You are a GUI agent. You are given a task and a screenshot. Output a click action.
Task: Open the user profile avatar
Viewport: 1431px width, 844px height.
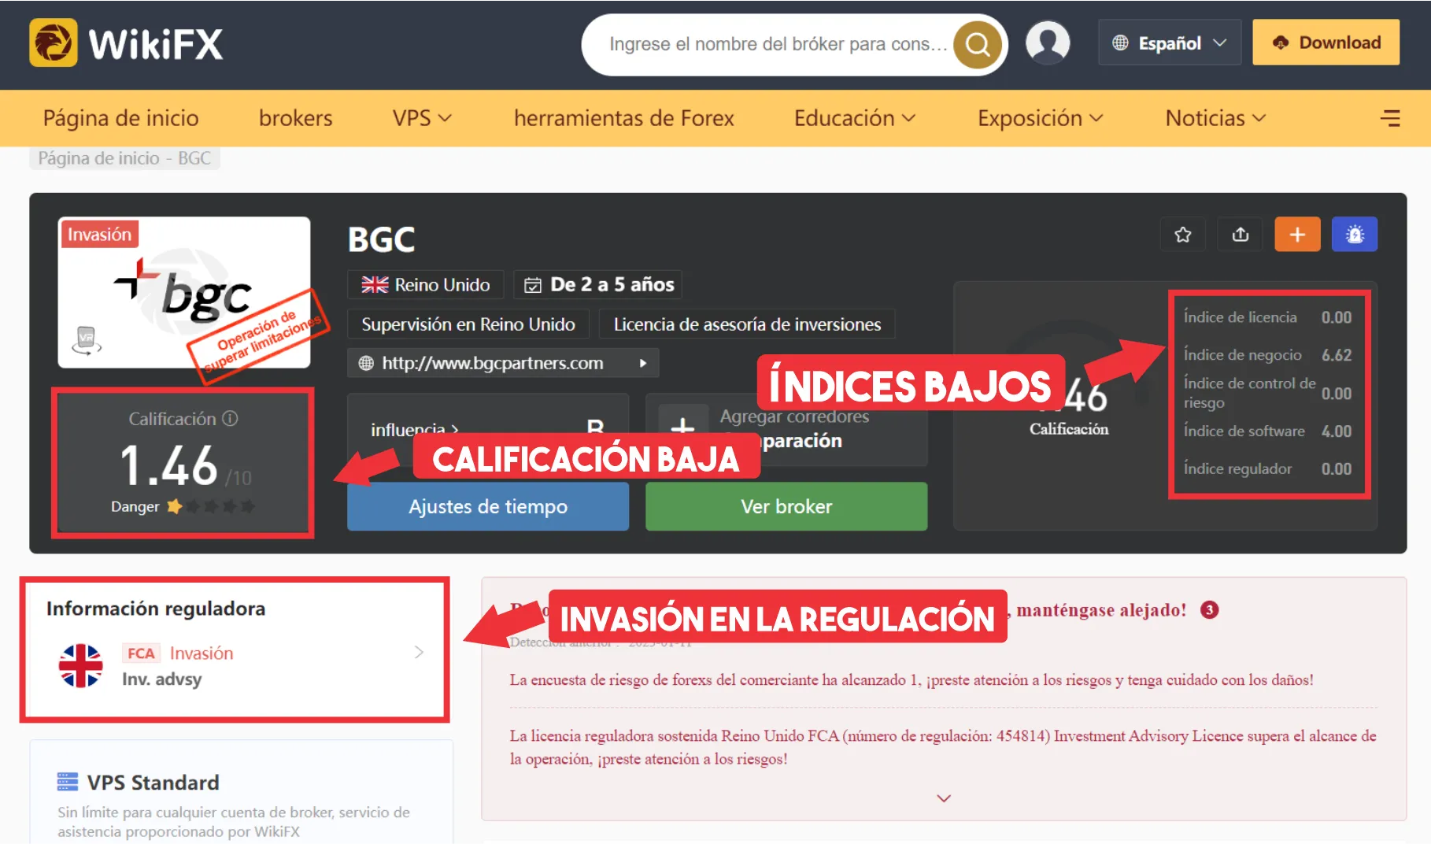pyautogui.click(x=1048, y=43)
